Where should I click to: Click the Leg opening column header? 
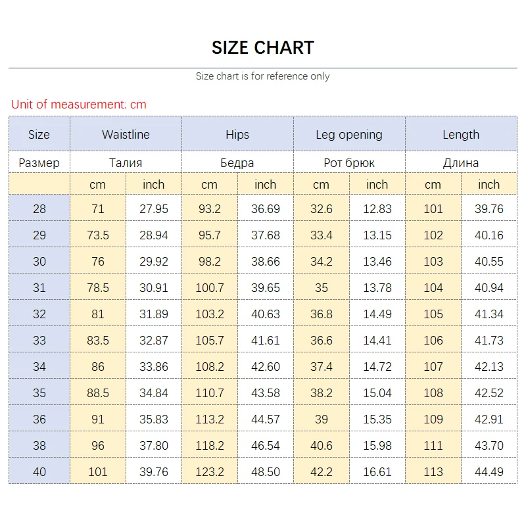(x=349, y=135)
